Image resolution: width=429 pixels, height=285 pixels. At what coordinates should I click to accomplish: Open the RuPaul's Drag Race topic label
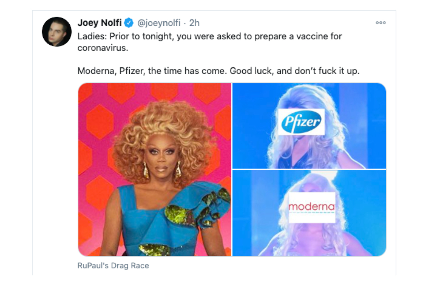pyautogui.click(x=113, y=266)
